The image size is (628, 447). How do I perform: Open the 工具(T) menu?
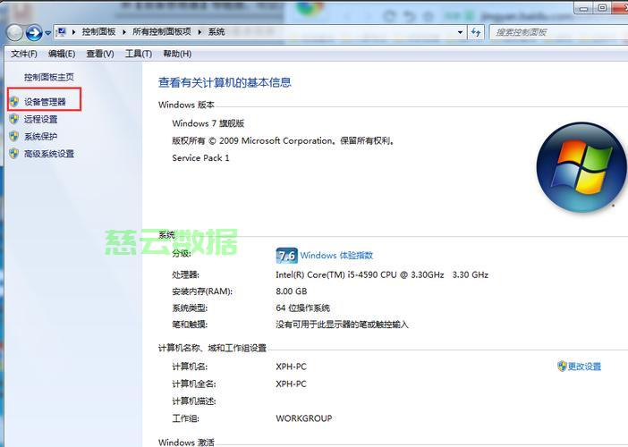[x=139, y=54]
